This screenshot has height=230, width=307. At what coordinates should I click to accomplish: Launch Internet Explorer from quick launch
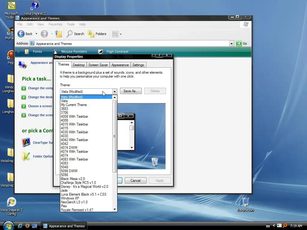pos(20,226)
